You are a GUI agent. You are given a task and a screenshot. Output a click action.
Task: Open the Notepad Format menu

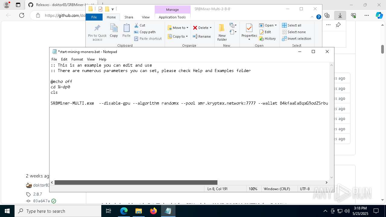[x=77, y=59]
